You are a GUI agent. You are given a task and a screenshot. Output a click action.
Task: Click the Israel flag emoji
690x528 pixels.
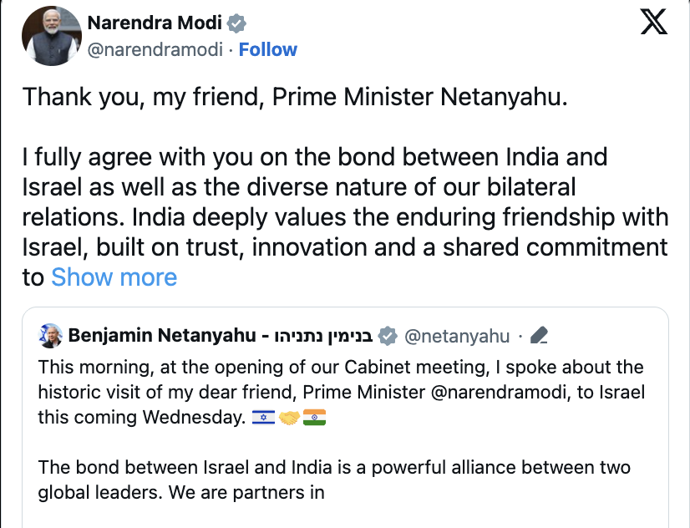[x=263, y=417]
